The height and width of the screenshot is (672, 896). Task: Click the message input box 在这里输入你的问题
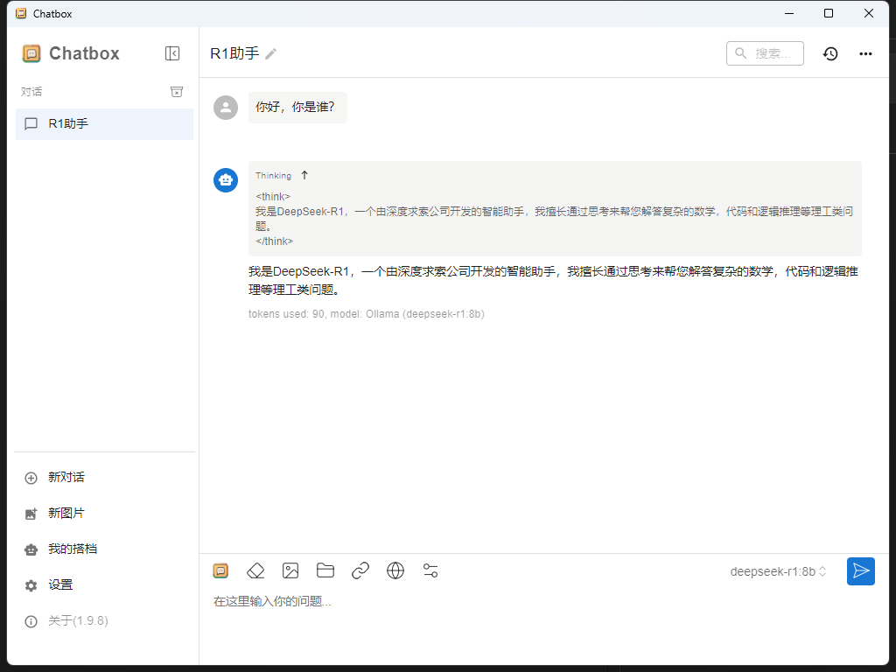click(542, 601)
